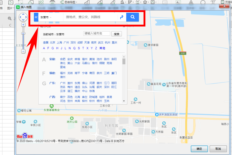Open the 其他 index tab
Viewport: 232px width, 155px height.
coord(102,48)
